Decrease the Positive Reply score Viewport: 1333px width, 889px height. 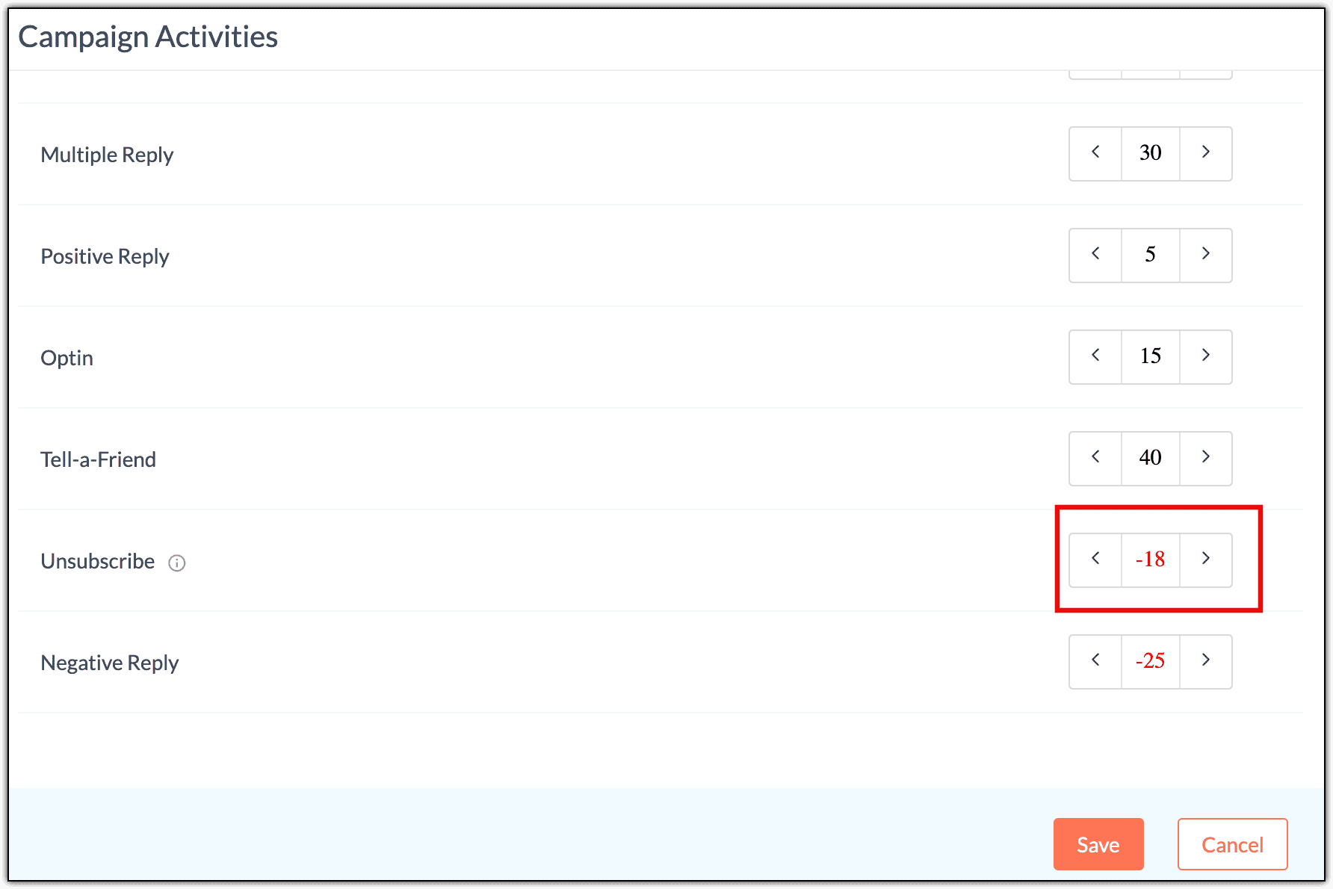1095,255
